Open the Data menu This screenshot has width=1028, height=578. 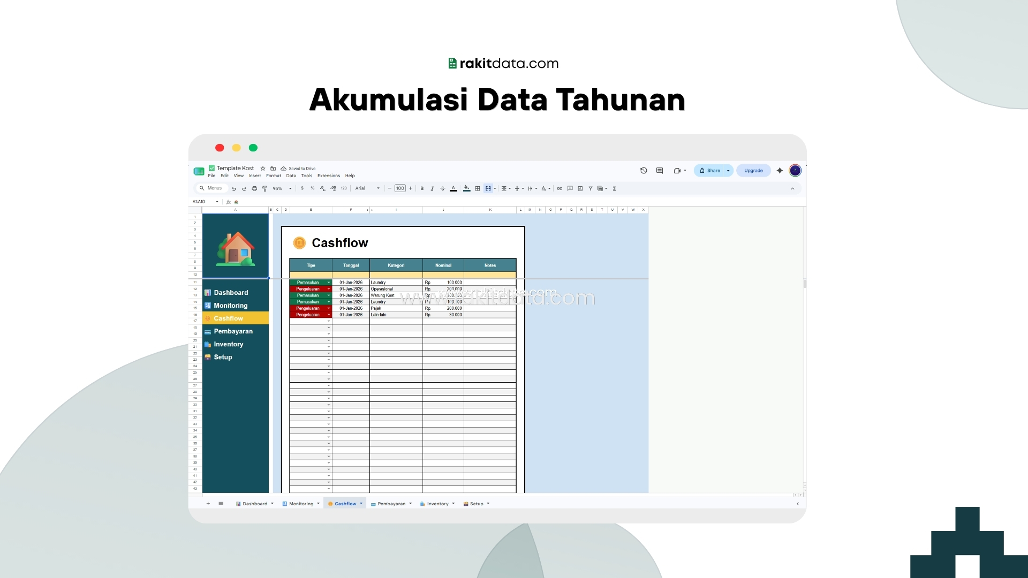tap(291, 176)
